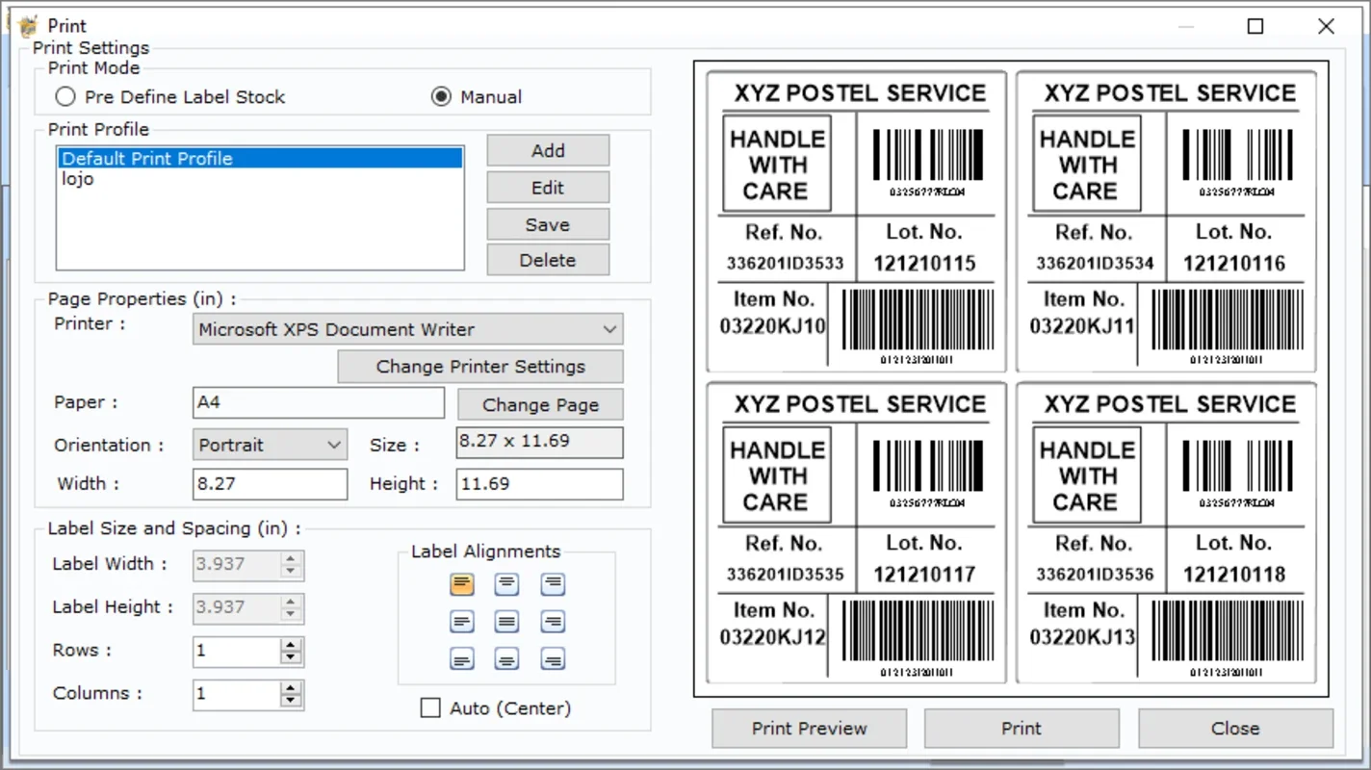Screen dimensions: 1371x770
Task: Select middle-center label alignment icon
Action: tap(507, 622)
